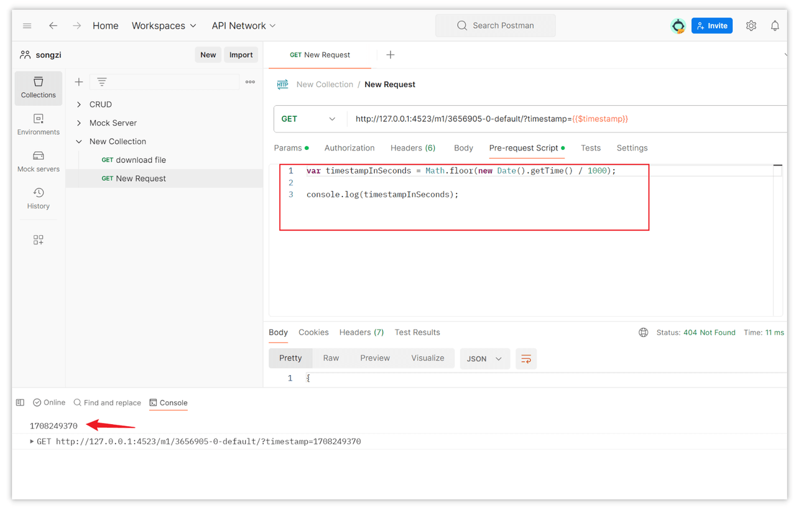Click the Search Postman field

[496, 25]
